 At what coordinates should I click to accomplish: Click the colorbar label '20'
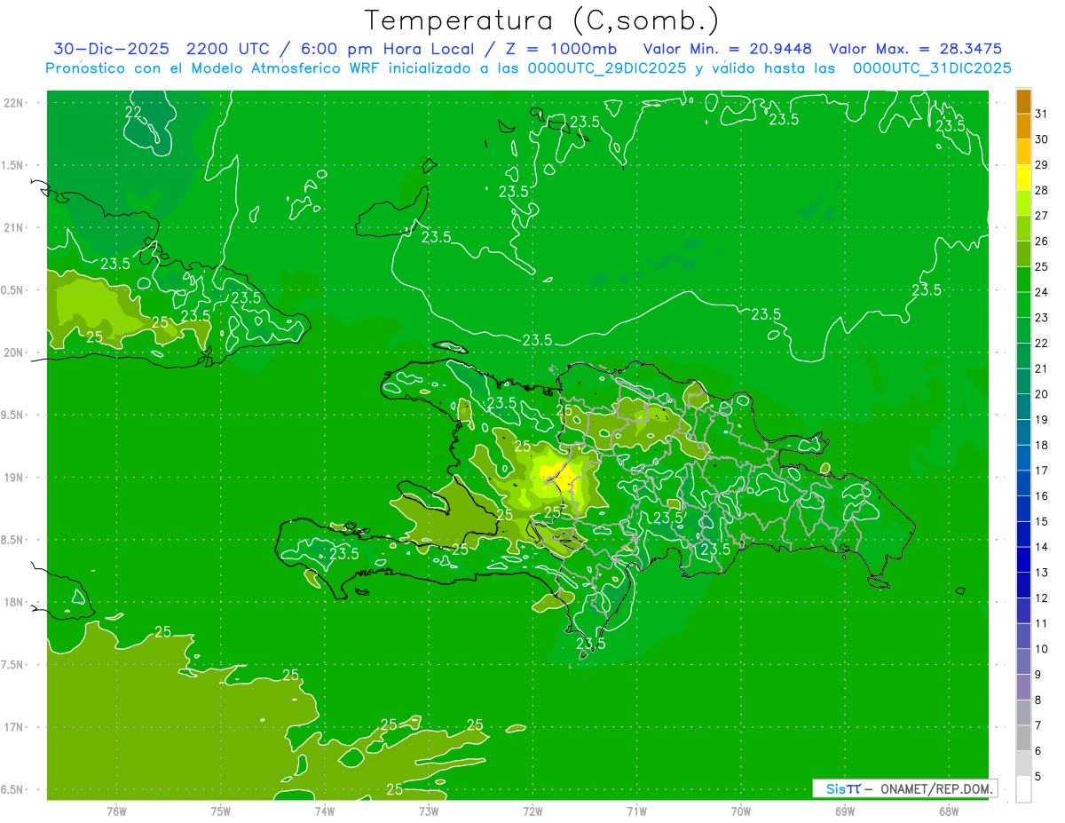[1042, 394]
